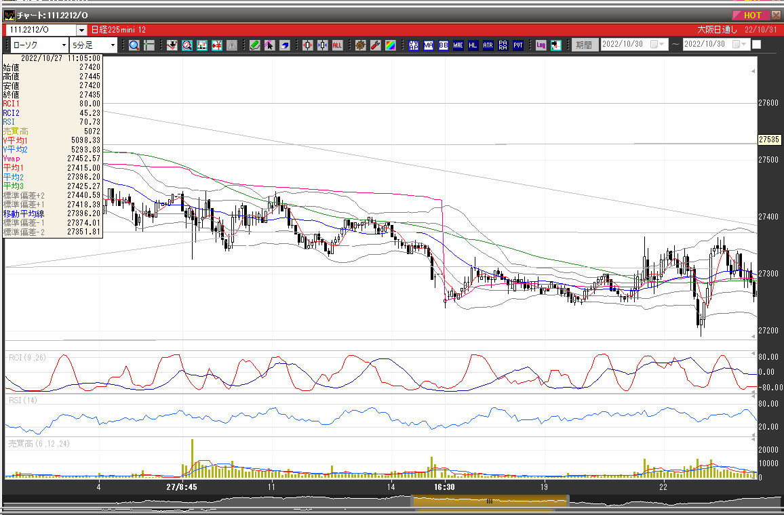784x515 pixels.
Task: Toggle the BB Bollinger Bands indicator
Action: click(x=444, y=45)
